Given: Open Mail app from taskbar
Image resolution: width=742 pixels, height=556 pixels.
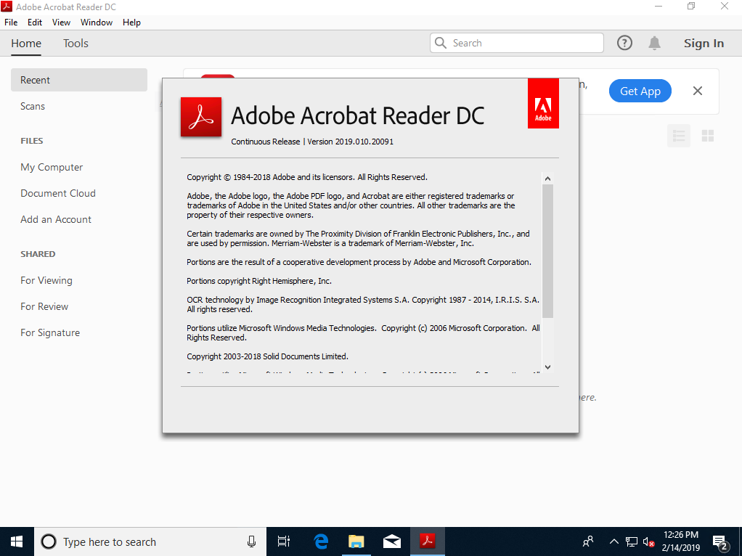Looking at the screenshot, I should tap(391, 541).
